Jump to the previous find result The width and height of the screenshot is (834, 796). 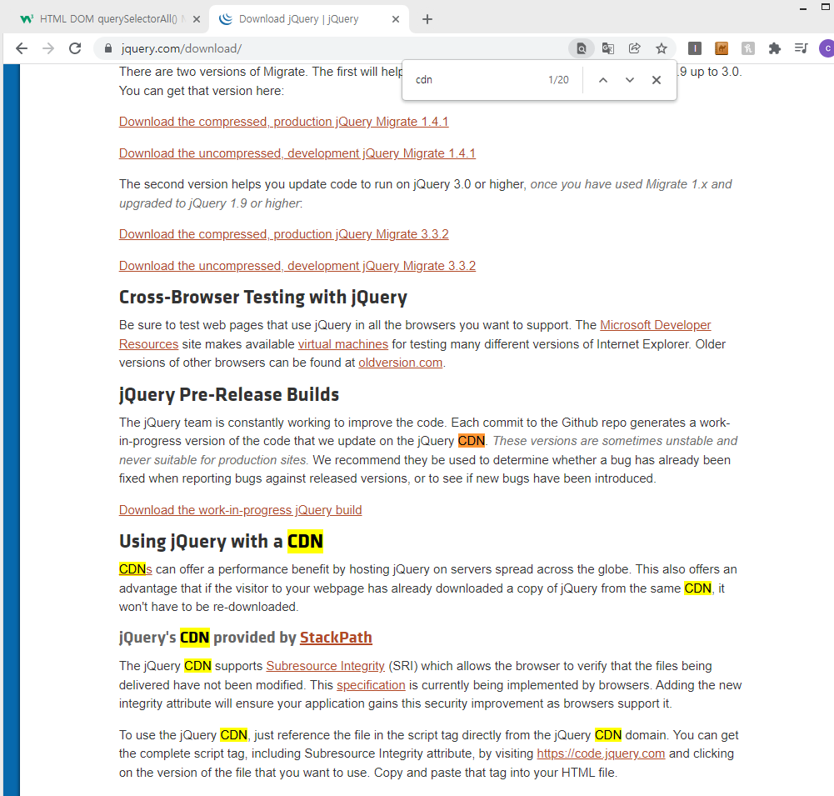point(603,80)
